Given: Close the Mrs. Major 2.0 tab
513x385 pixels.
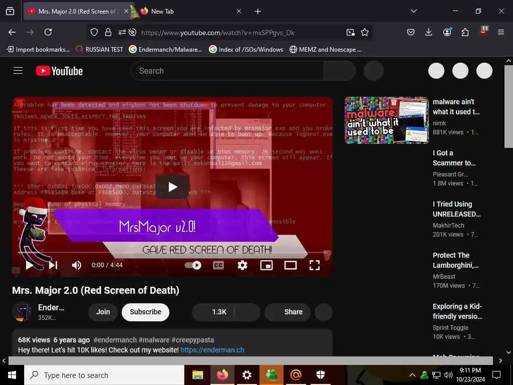Looking at the screenshot, I should [x=126, y=11].
